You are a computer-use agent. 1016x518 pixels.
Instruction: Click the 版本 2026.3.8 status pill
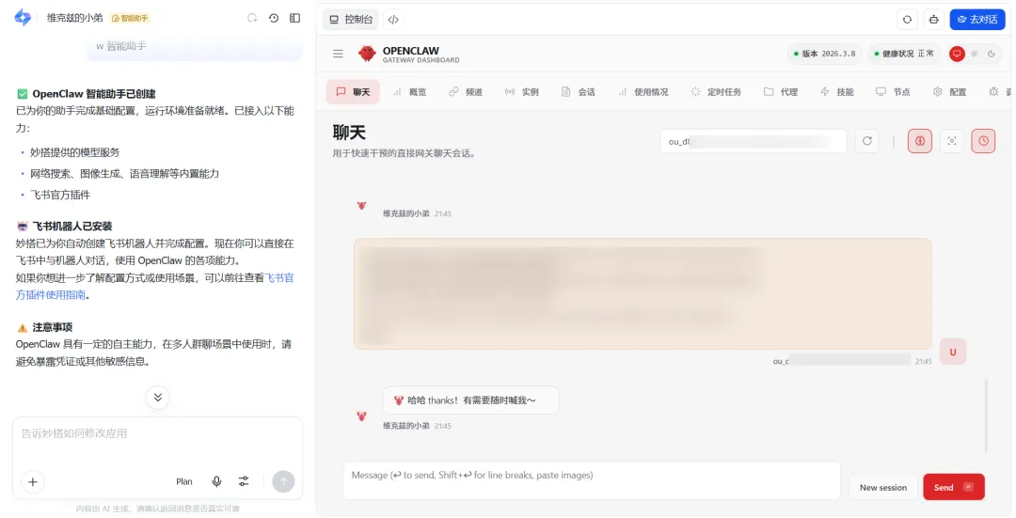click(825, 54)
